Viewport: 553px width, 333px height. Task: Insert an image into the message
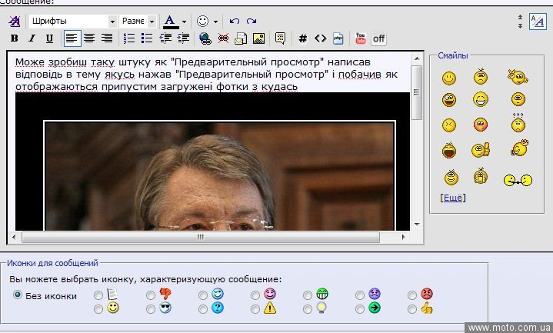259,38
